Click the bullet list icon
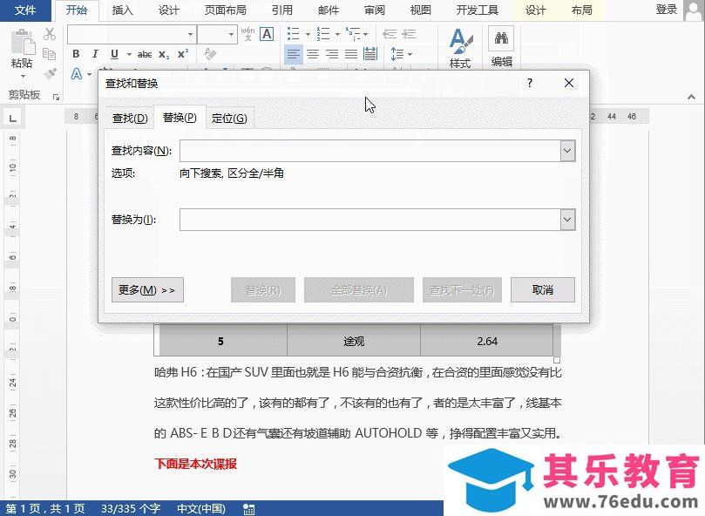This screenshot has height=516, width=705. (293, 34)
